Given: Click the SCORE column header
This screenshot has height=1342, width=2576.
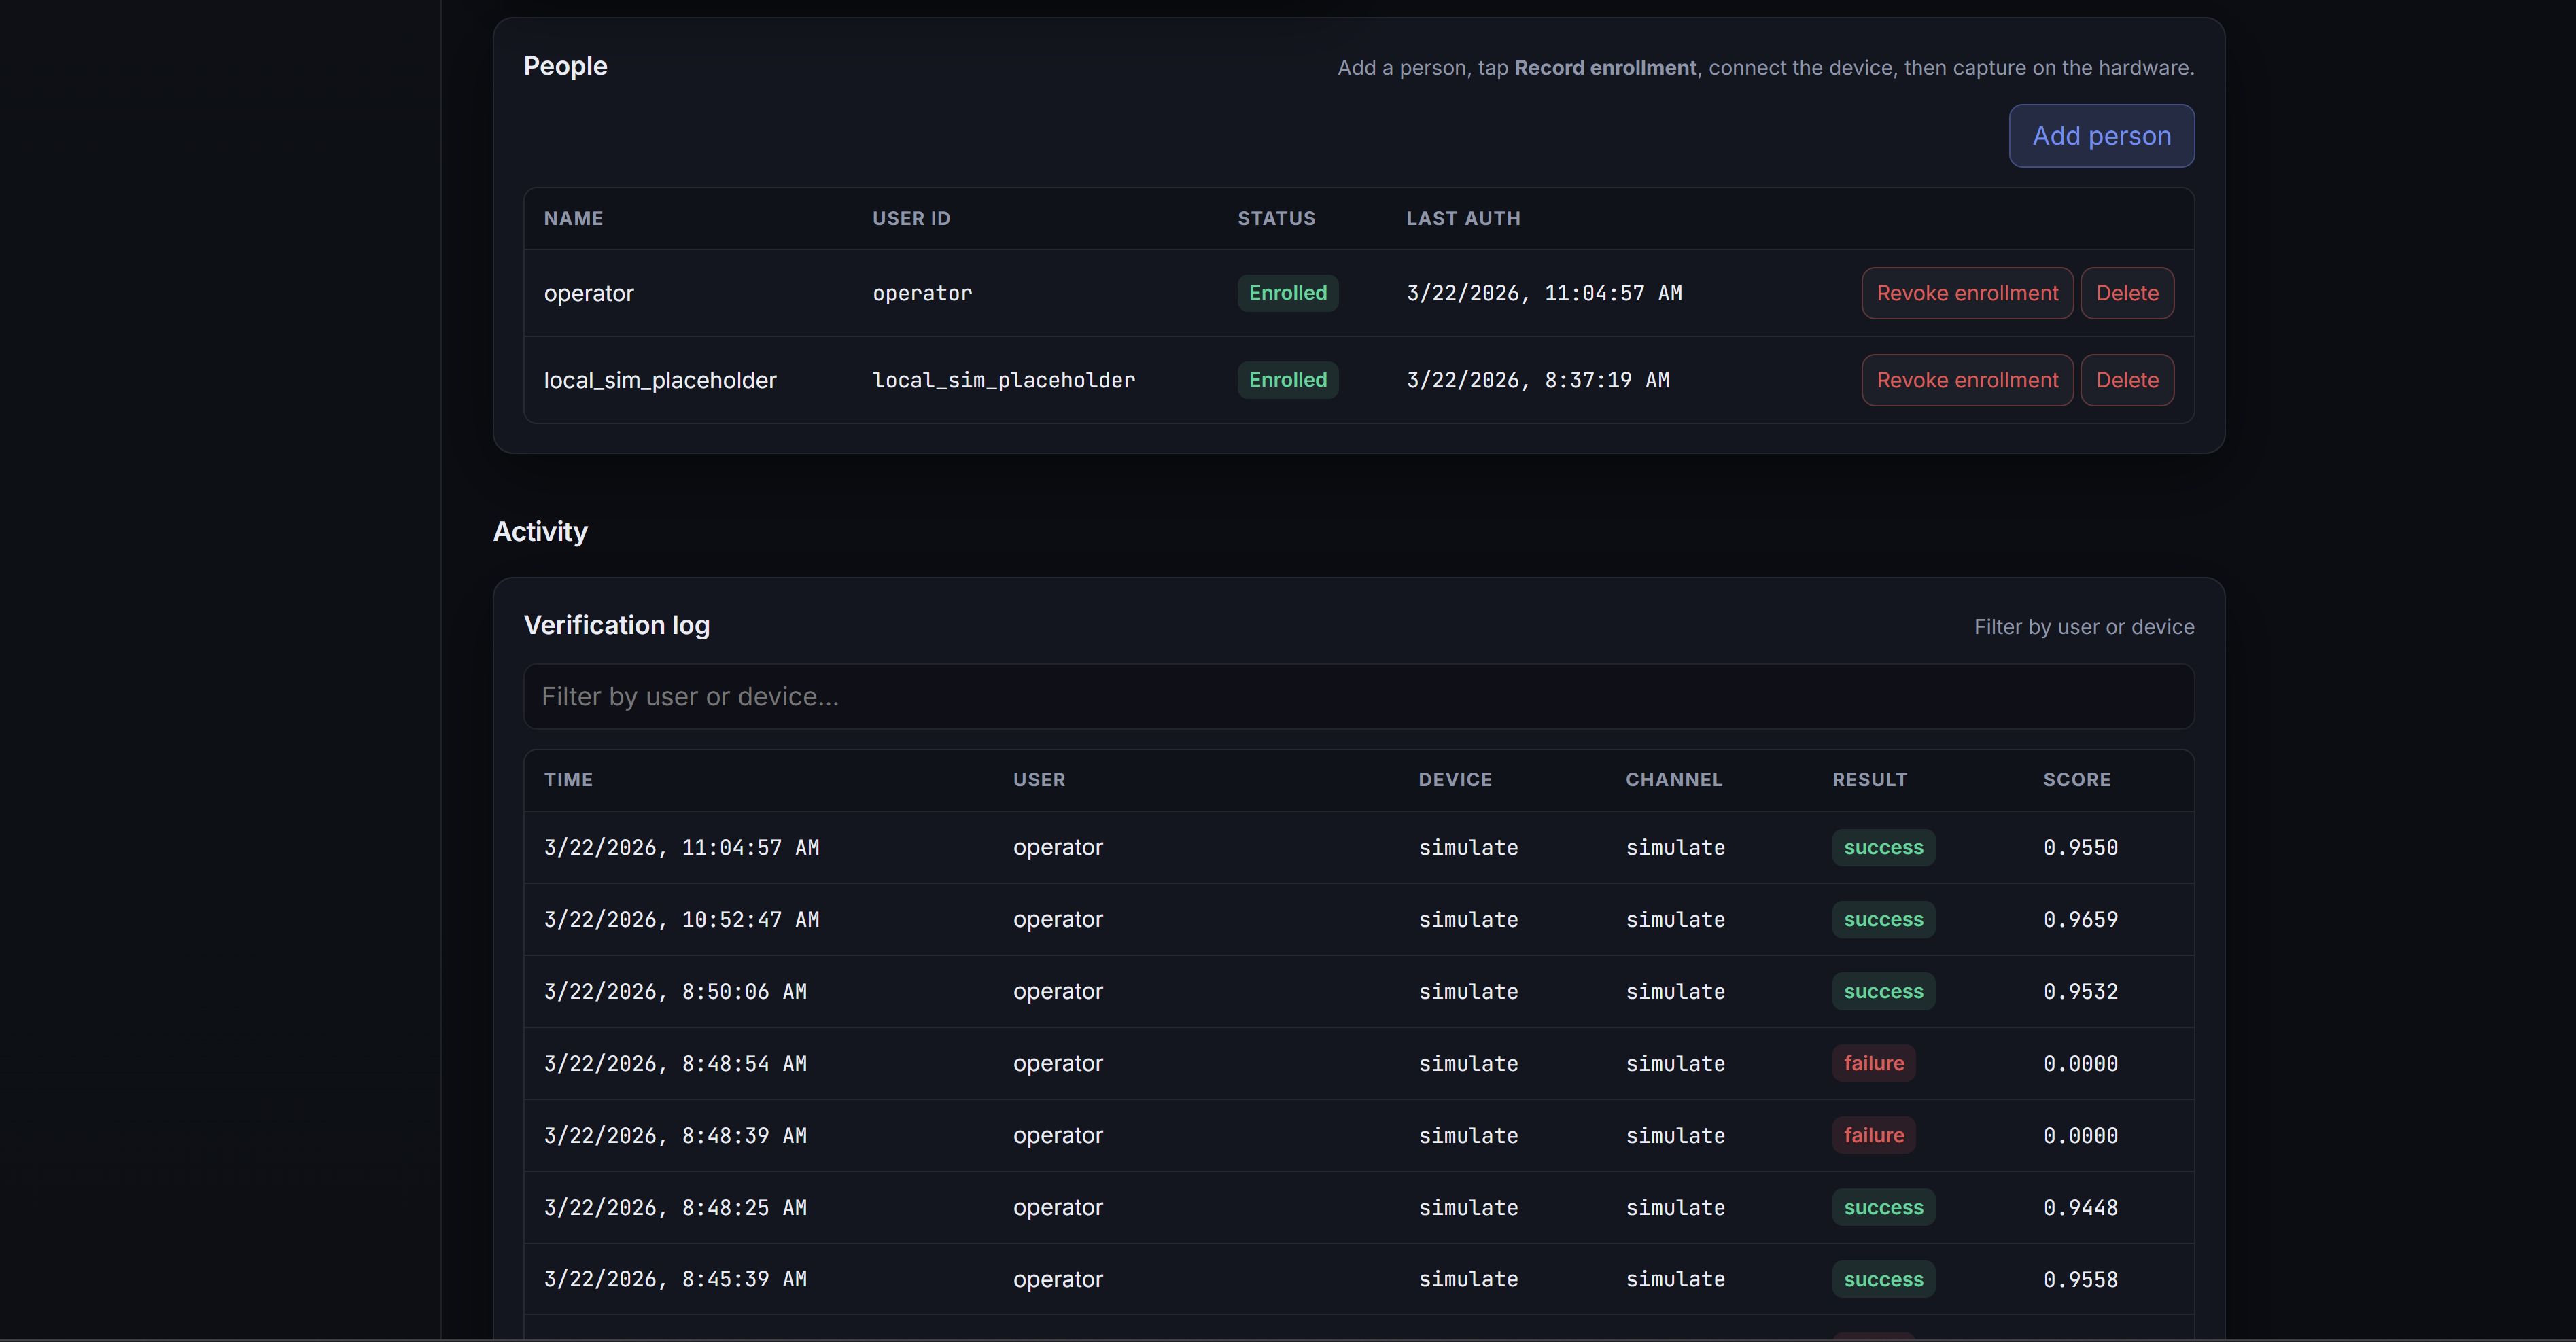Looking at the screenshot, I should (2076, 780).
